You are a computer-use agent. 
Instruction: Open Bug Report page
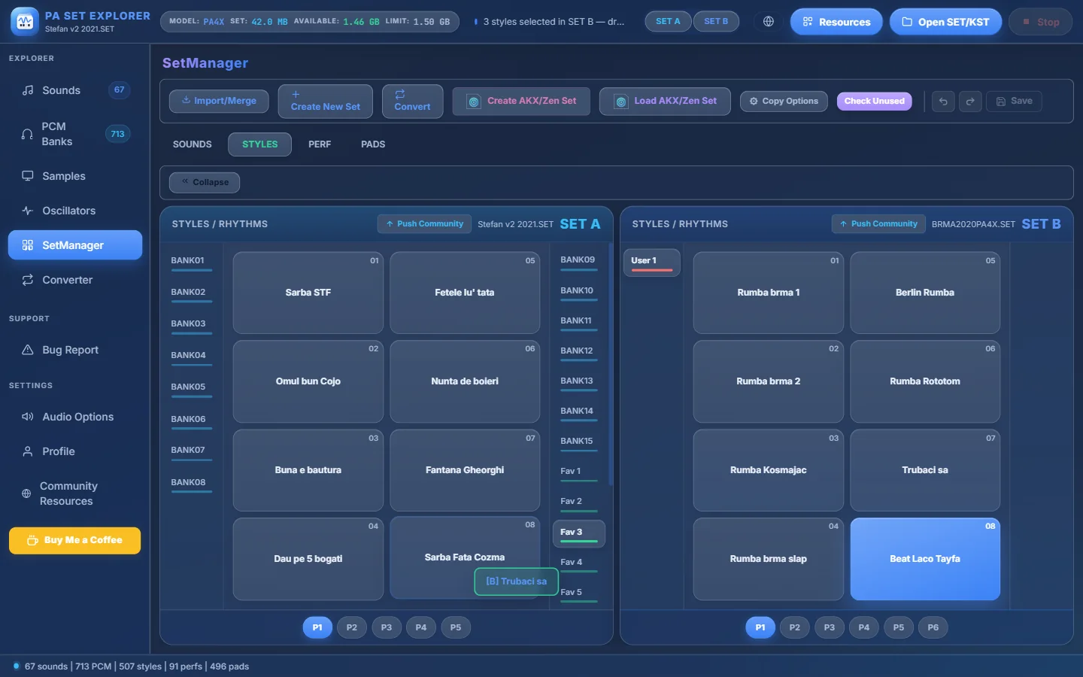click(75, 350)
